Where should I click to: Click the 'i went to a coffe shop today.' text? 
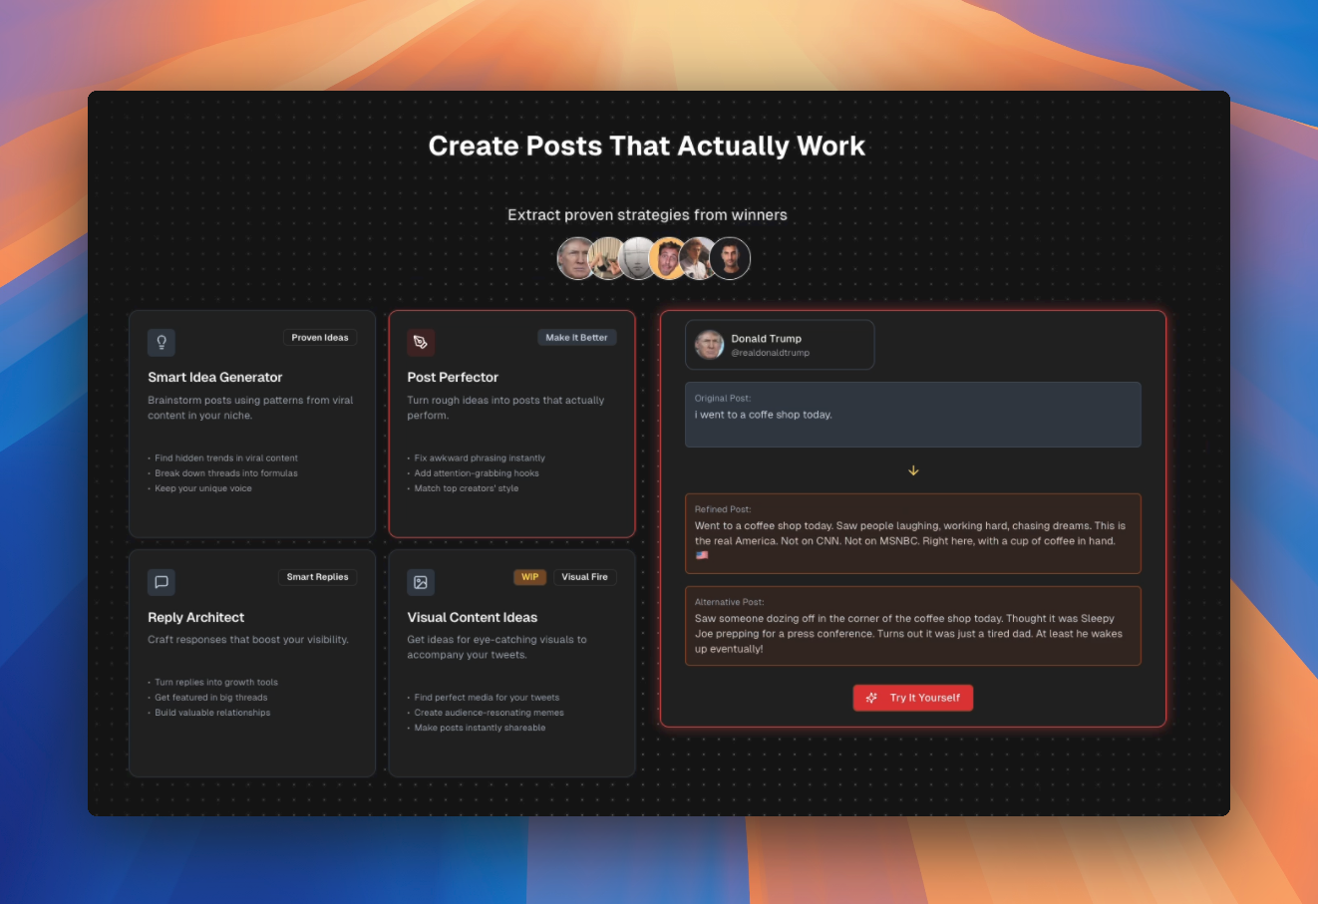(x=764, y=415)
